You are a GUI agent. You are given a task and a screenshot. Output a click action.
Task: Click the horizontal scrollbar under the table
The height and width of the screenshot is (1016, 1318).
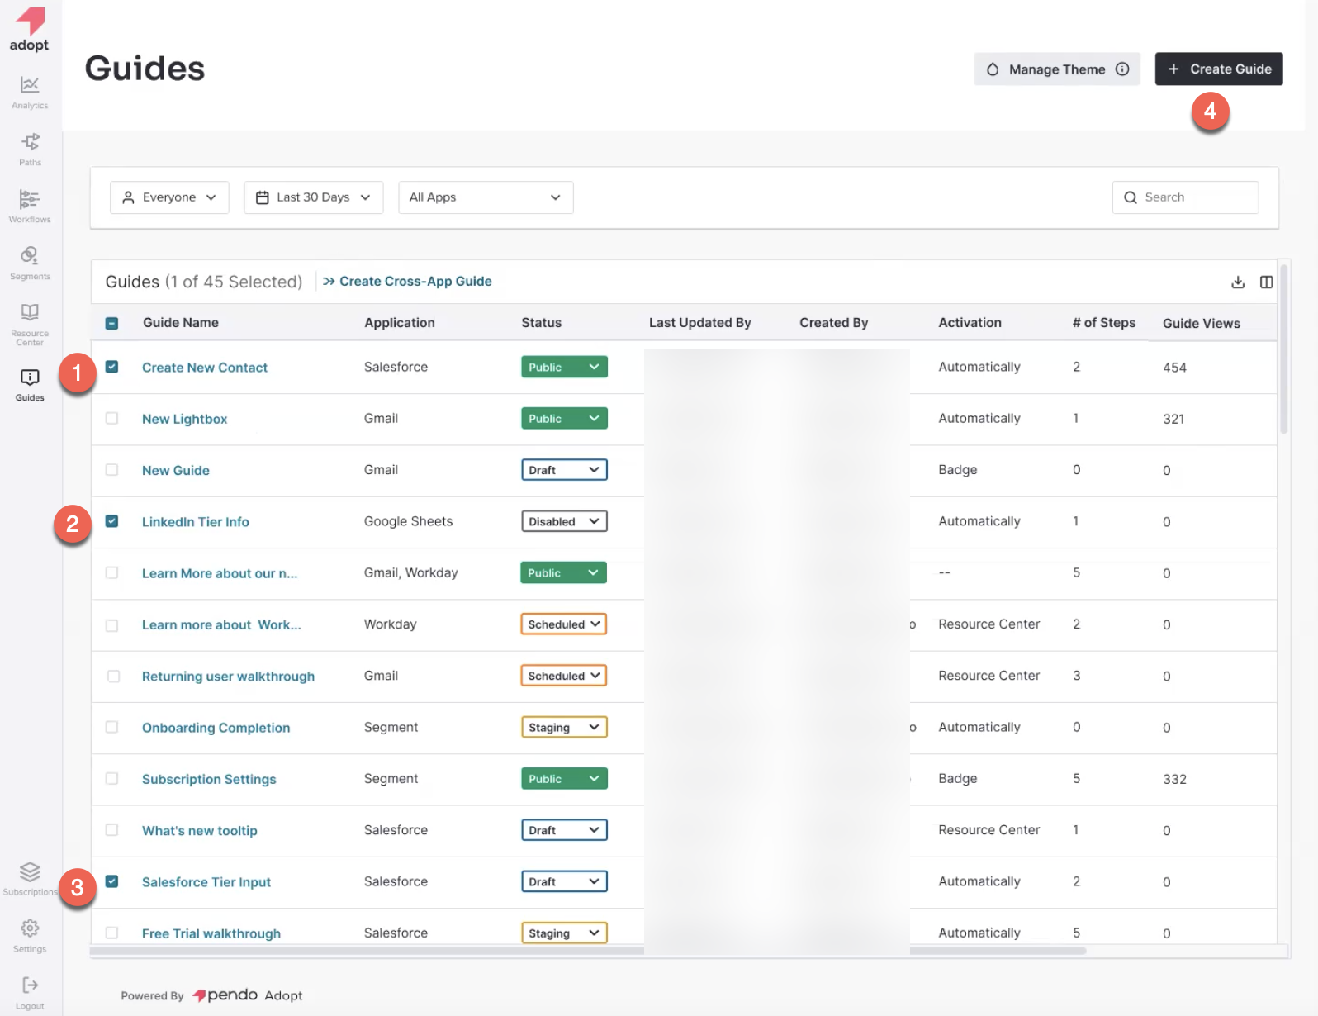(588, 952)
